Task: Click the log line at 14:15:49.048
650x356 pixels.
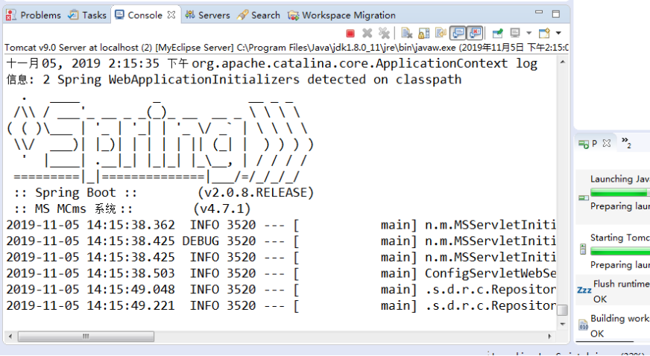Action: point(281,290)
